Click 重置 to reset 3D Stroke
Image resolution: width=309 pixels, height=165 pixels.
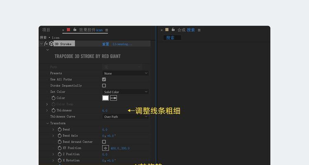[105, 44]
